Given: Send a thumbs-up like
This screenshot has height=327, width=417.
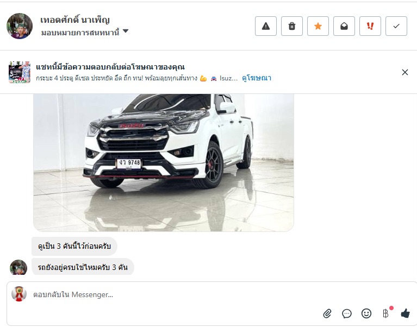Looking at the screenshot, I should (405, 313).
